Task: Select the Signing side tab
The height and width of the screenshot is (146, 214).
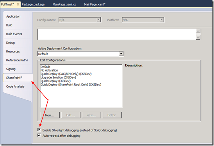Action: click(11, 69)
